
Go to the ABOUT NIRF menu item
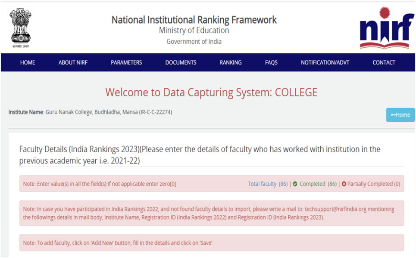pos(73,63)
